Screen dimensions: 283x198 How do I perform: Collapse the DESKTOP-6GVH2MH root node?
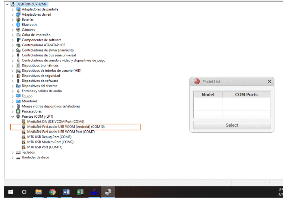coord(7,4)
